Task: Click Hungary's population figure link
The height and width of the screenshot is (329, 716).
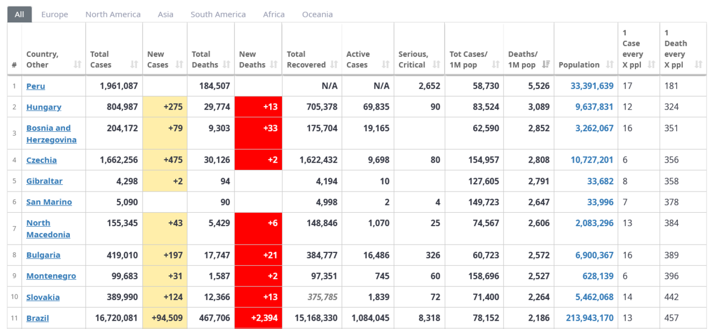Action: [594, 107]
